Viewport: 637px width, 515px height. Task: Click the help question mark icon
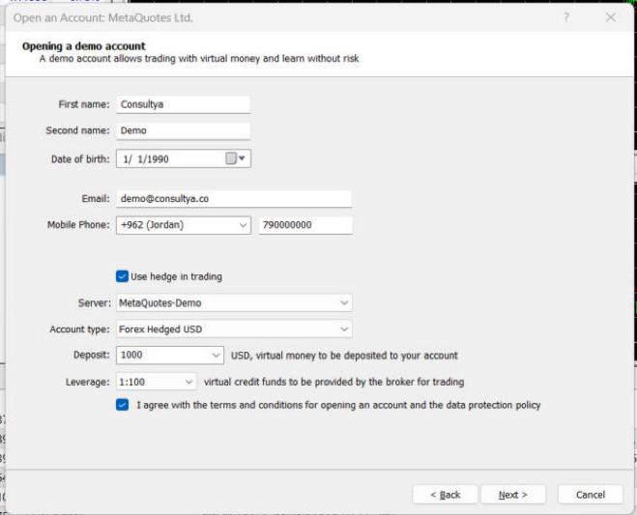pos(566,17)
